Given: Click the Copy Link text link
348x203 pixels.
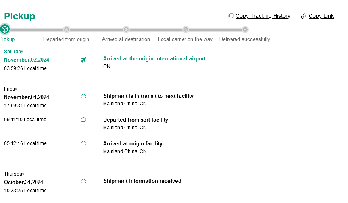Looking at the screenshot, I should point(321,16).
